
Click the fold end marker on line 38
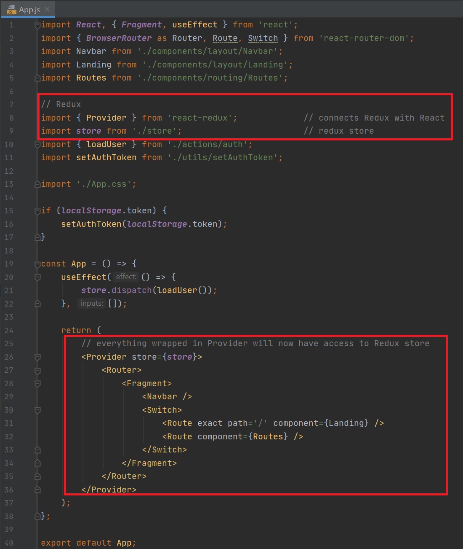37,516
